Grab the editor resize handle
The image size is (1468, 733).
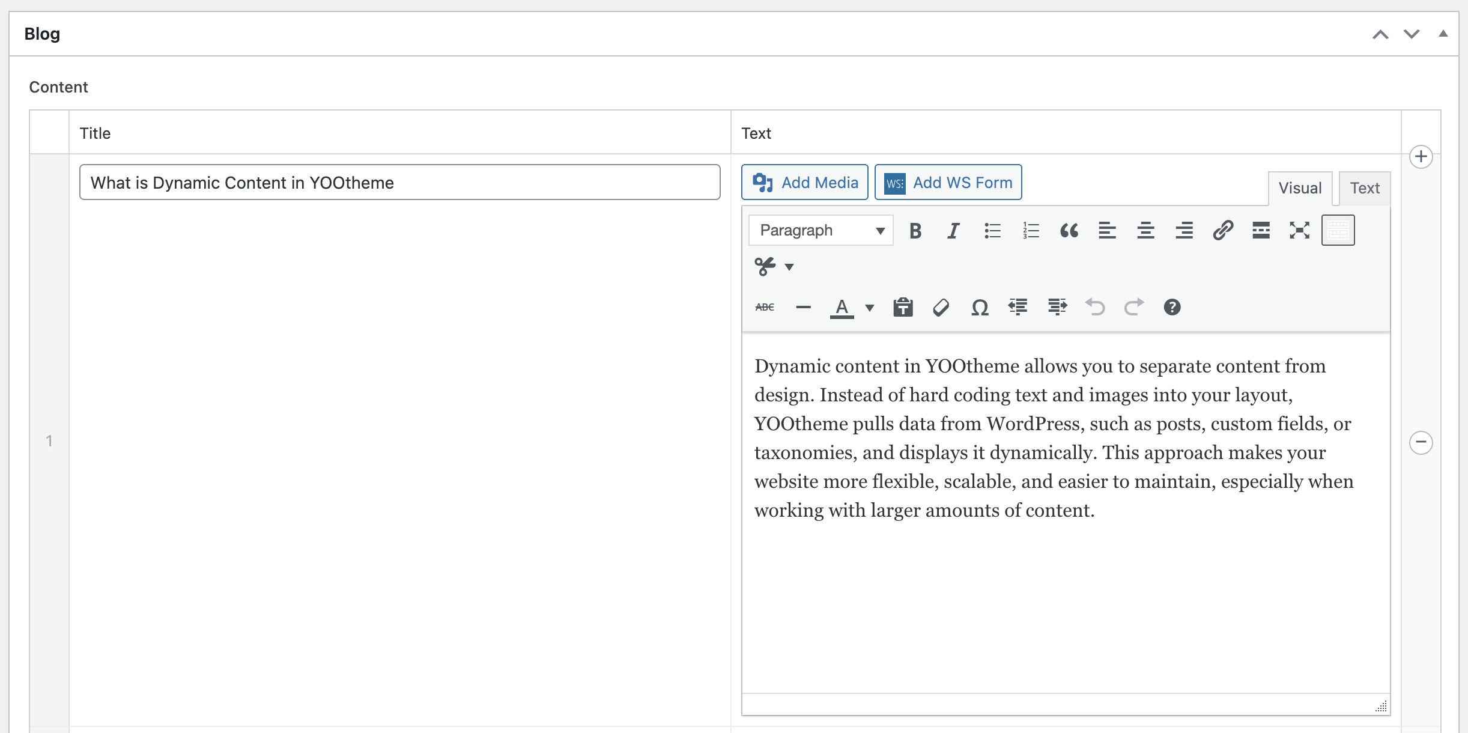(1381, 706)
